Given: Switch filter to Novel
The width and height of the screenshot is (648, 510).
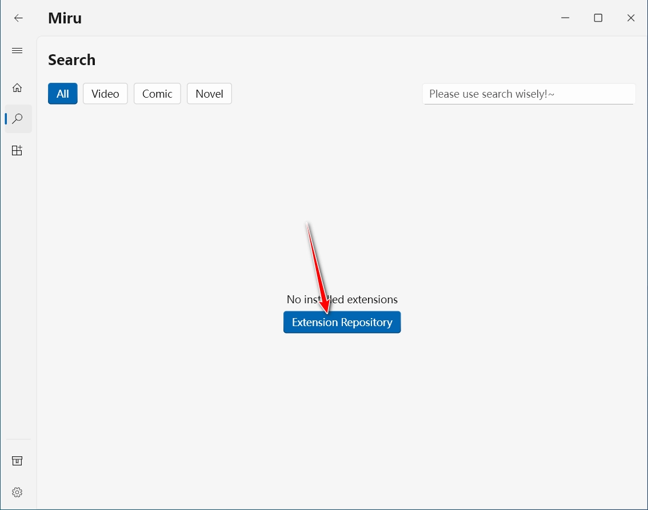Looking at the screenshot, I should 209,94.
